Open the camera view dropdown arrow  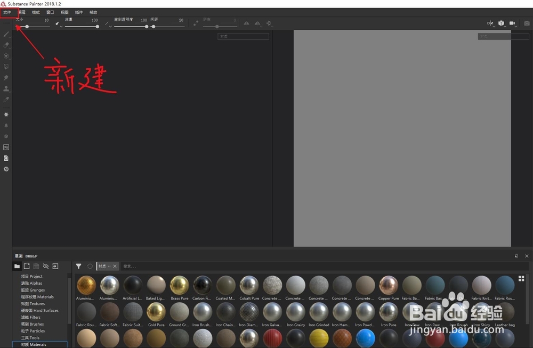click(515, 26)
